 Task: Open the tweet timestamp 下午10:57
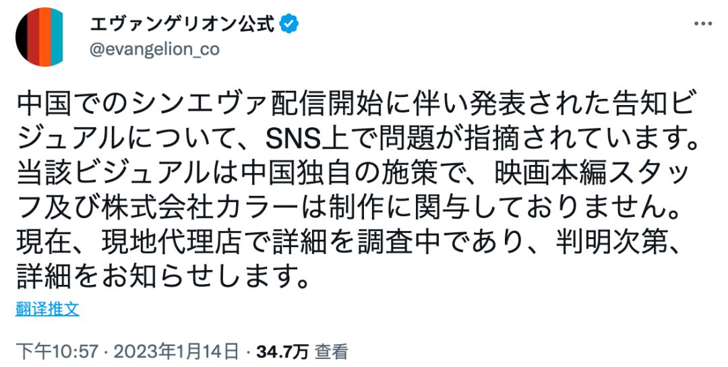coord(57,350)
